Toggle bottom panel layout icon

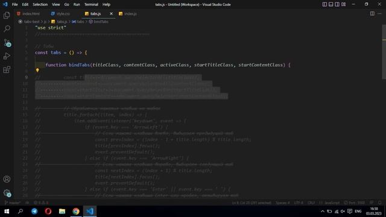tap(331, 4)
